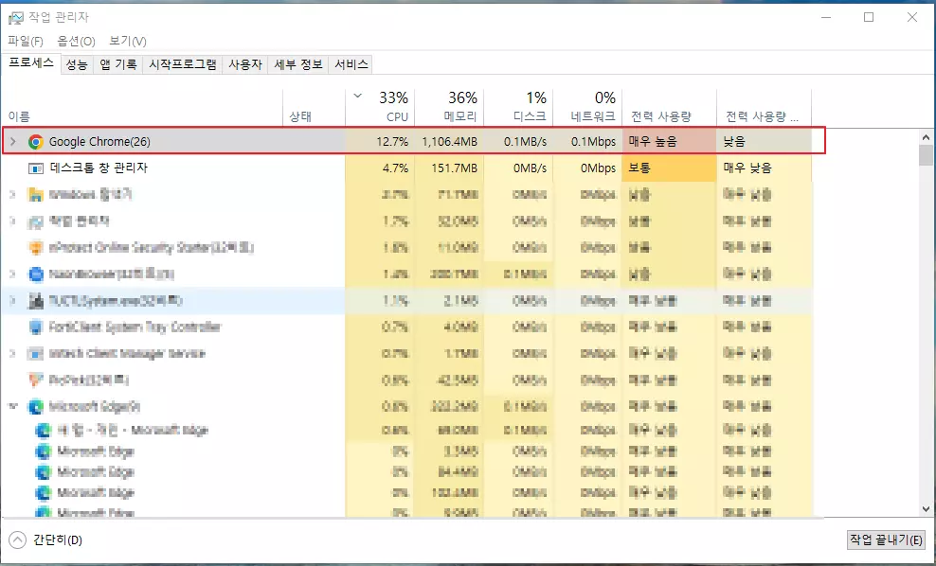Click the Google Chrome icon in process list

pos(36,142)
